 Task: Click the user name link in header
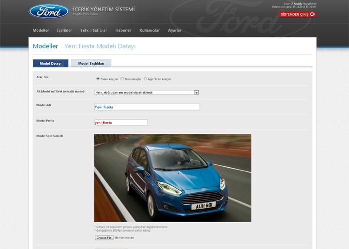(297, 4)
